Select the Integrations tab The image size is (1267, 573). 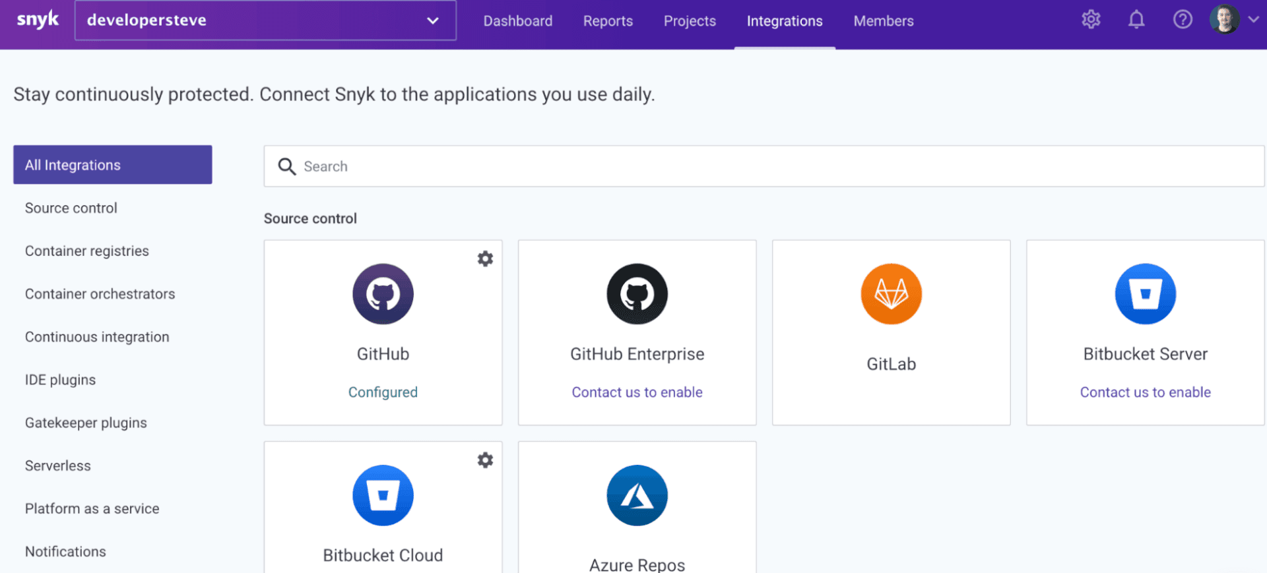point(785,21)
